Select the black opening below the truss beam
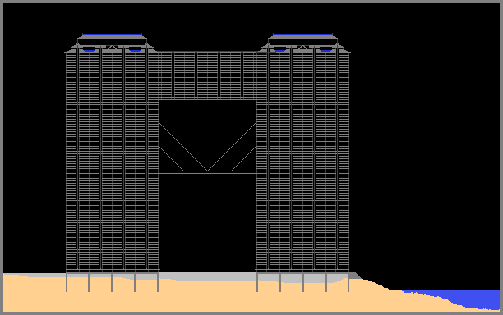The image size is (503, 315). tap(208, 222)
